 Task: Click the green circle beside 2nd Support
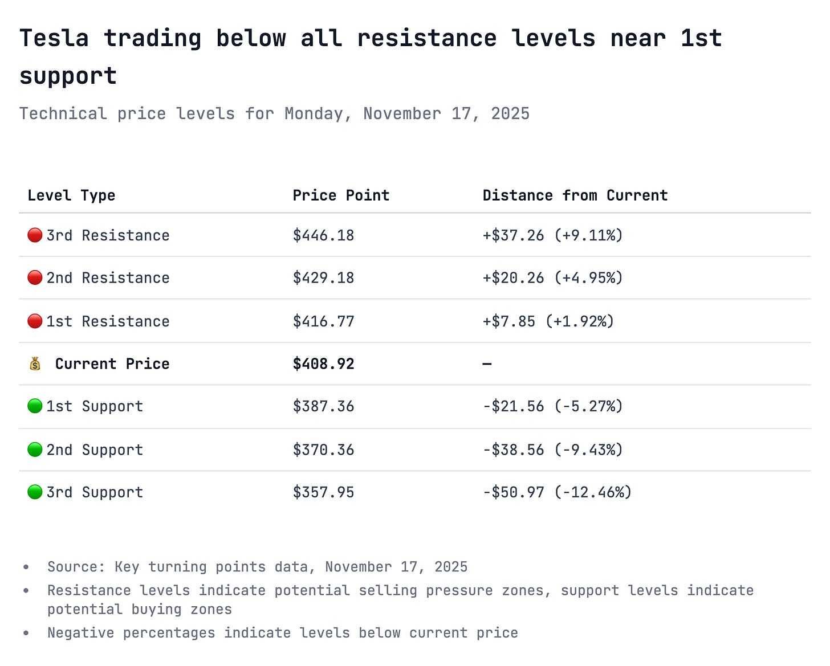[35, 450]
